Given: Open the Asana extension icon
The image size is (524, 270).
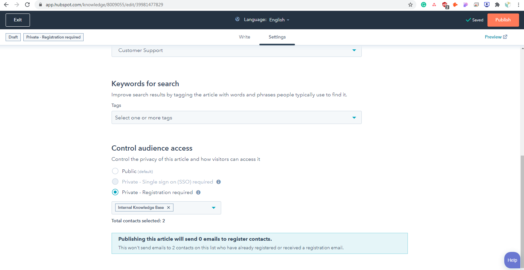Looking at the screenshot, I should point(434,5).
